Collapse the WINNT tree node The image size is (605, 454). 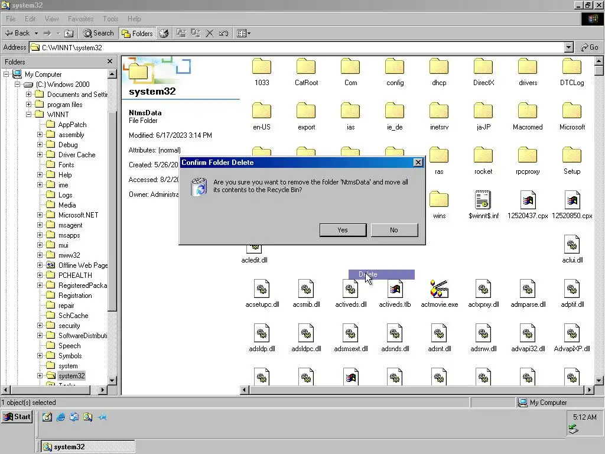28,114
